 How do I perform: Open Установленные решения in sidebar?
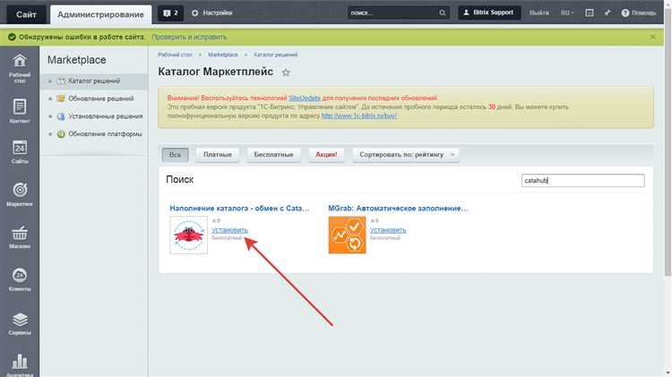pos(106,116)
